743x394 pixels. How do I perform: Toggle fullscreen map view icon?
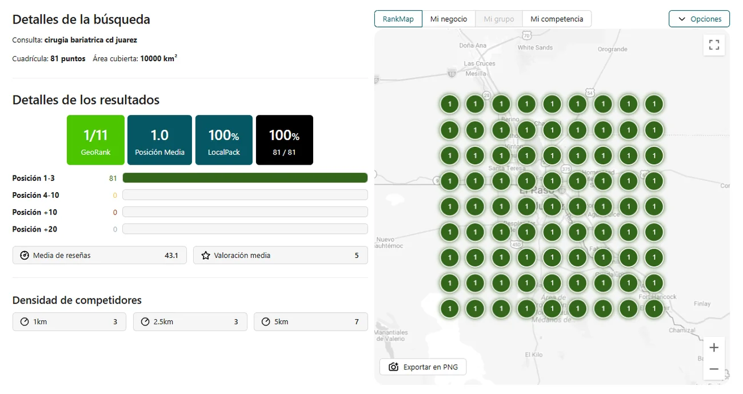(x=714, y=45)
